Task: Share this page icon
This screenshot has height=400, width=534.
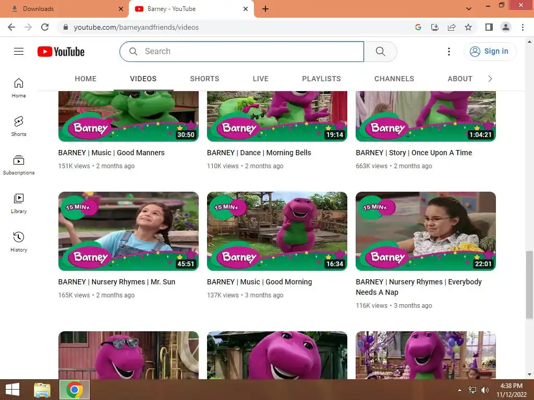Action: pos(452,27)
